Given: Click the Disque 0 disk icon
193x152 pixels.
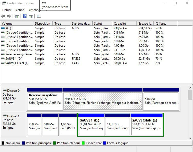Looking at the screenshot, I should click(x=5, y=91).
